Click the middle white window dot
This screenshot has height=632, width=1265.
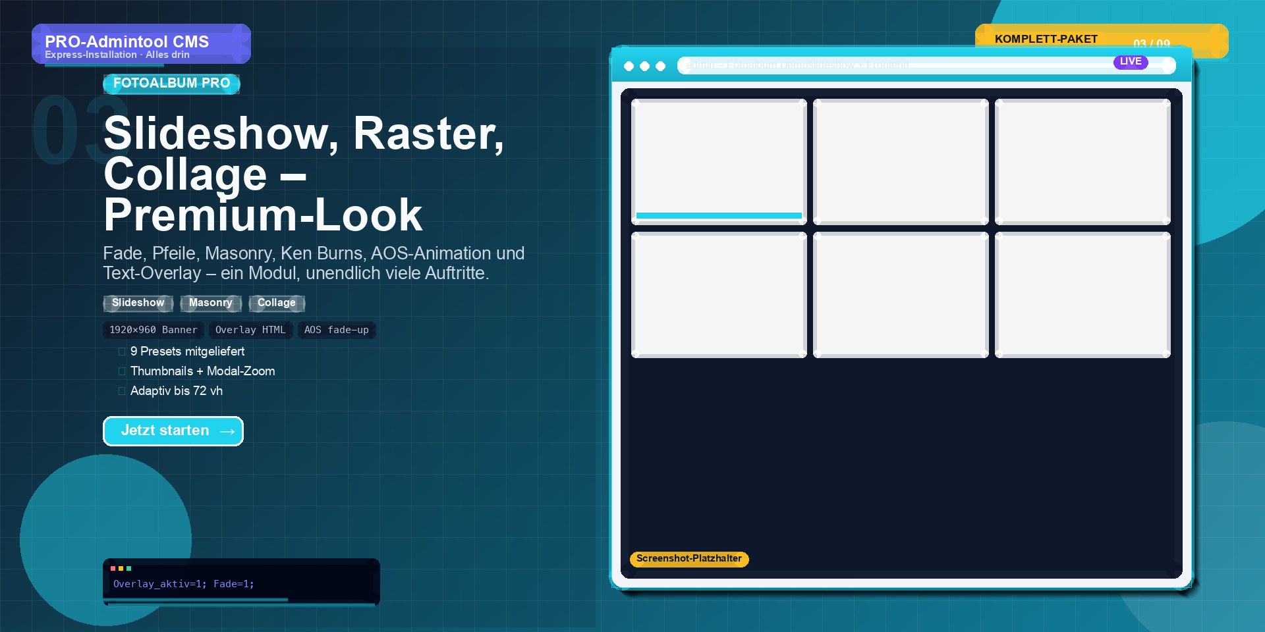pos(644,66)
